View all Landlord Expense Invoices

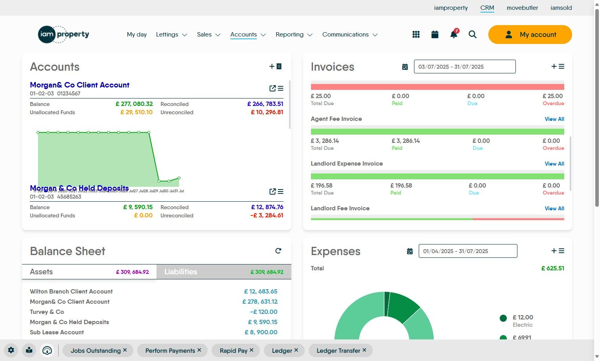554,164
